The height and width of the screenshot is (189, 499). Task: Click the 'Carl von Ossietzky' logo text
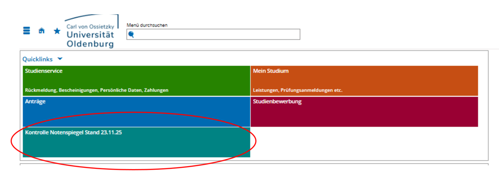point(90,27)
